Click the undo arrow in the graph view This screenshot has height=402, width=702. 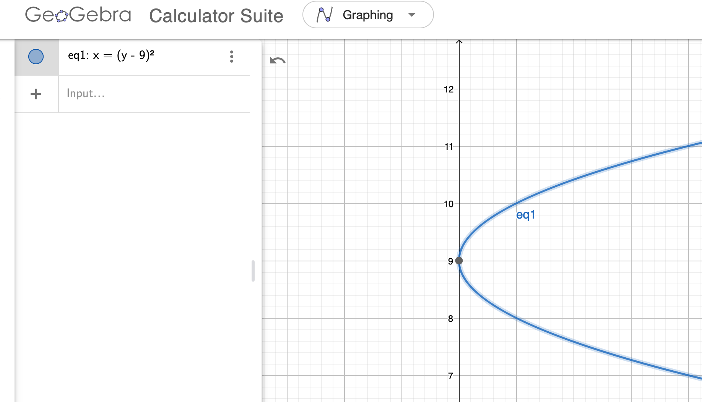(x=277, y=61)
